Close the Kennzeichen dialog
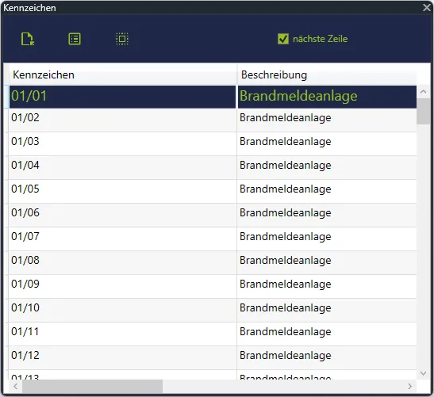Screen dimensions: 434x397 click(427, 7)
